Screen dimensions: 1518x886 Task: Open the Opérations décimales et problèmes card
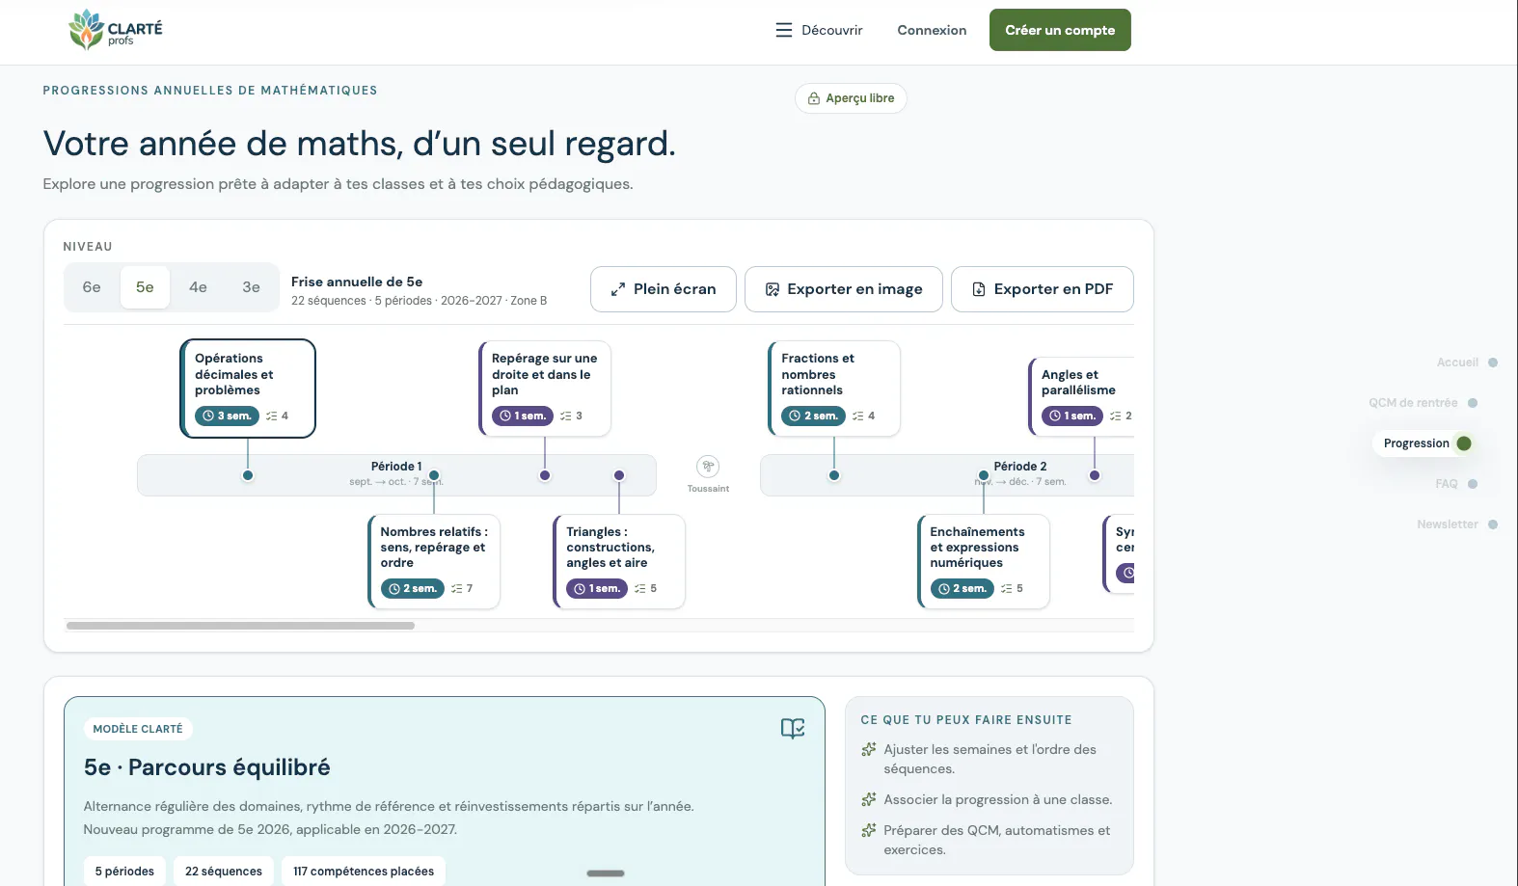click(248, 388)
